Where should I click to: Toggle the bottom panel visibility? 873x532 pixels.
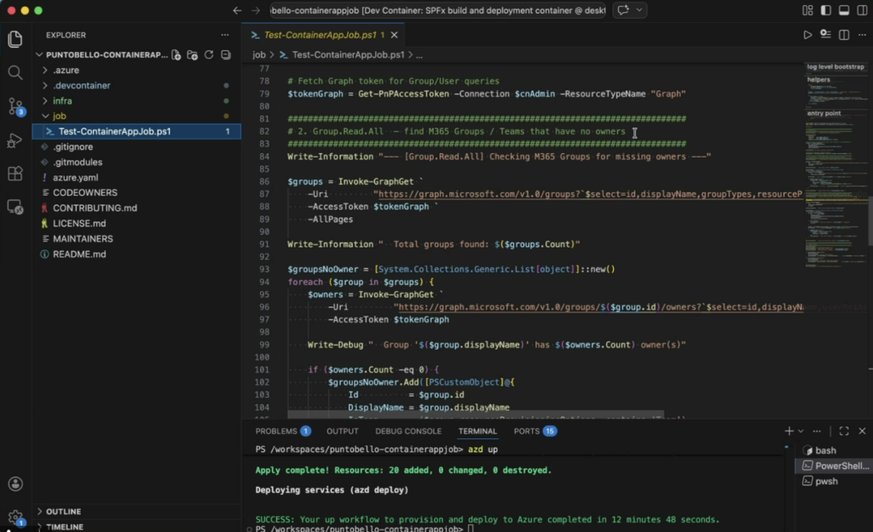843,10
